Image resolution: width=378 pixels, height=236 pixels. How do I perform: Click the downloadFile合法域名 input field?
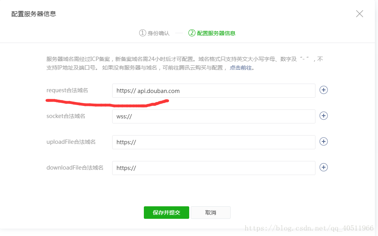(213, 168)
